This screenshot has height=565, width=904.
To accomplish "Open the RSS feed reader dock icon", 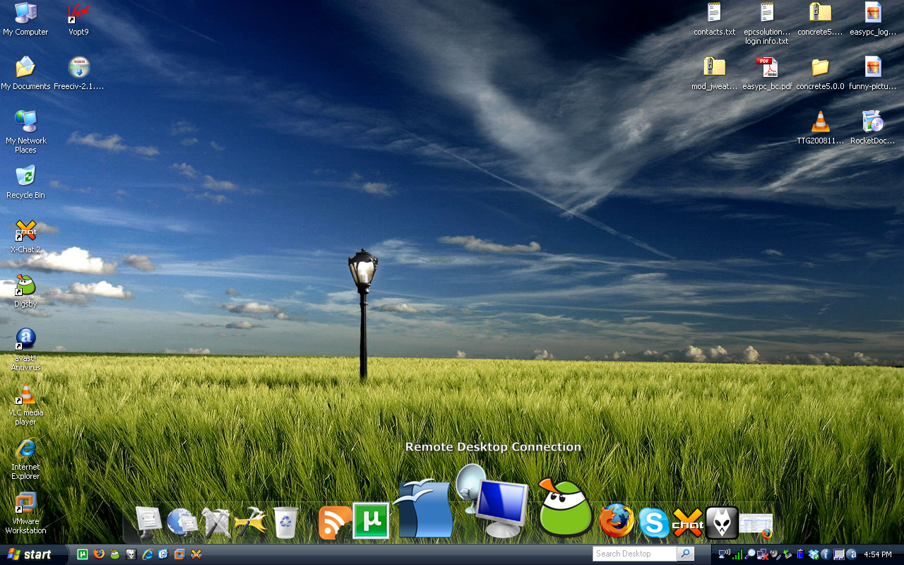I will [333, 523].
